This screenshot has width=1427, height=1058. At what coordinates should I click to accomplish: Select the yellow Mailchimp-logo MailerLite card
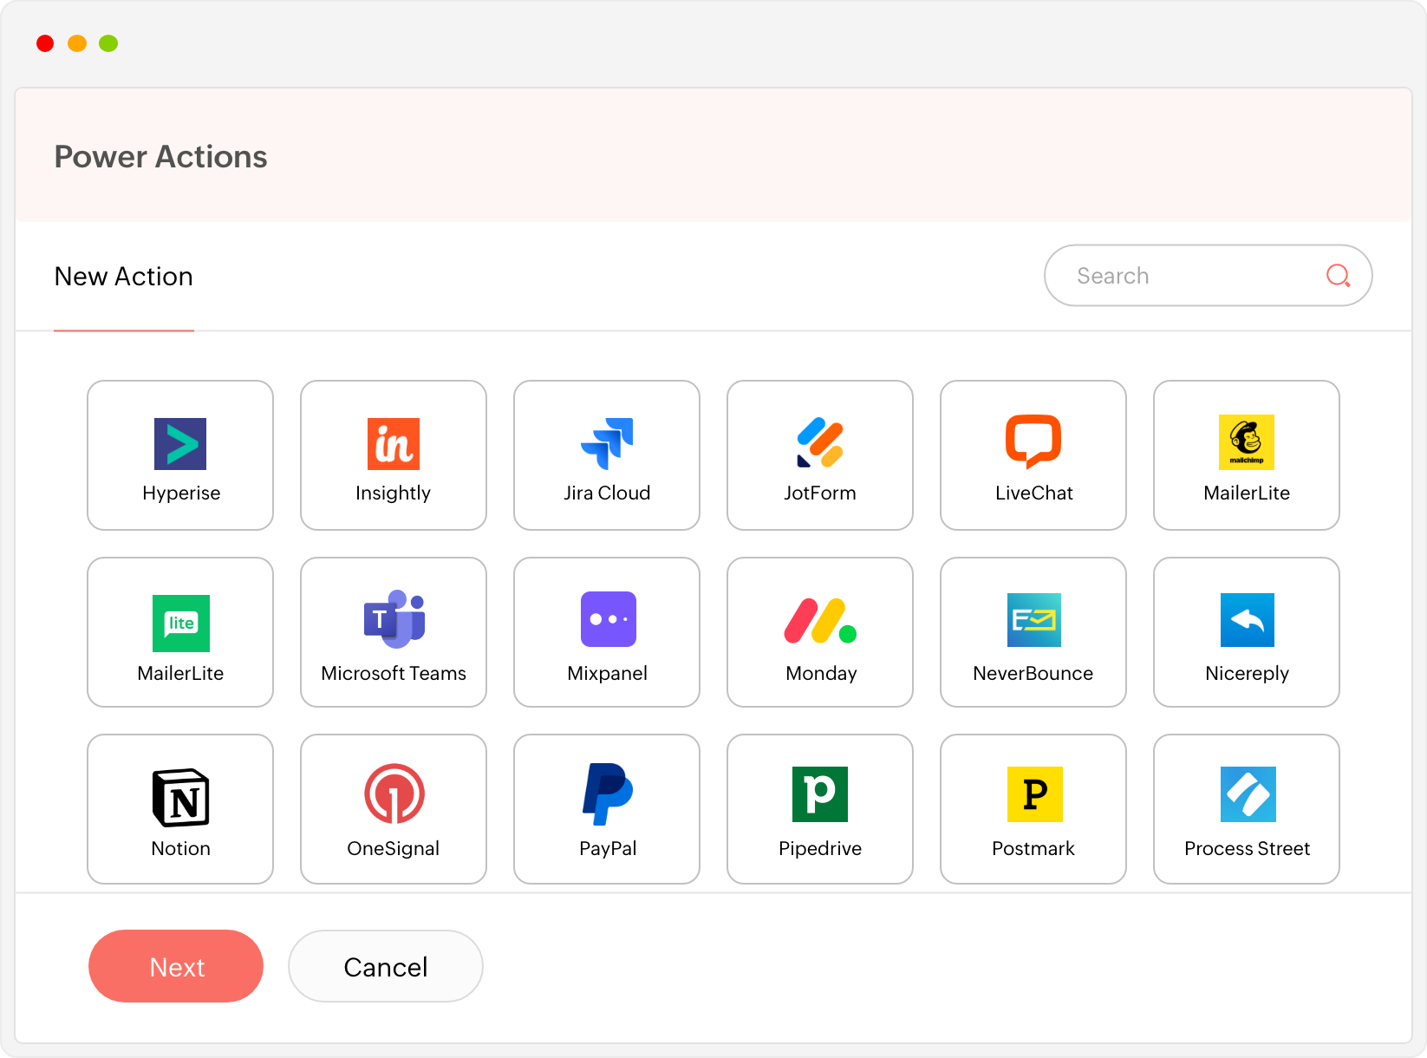[1247, 455]
